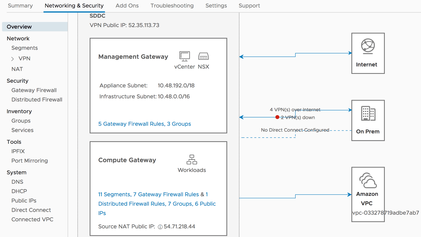421x237 pixels.
Task: Click the Workloads network icon
Action: click(x=192, y=160)
